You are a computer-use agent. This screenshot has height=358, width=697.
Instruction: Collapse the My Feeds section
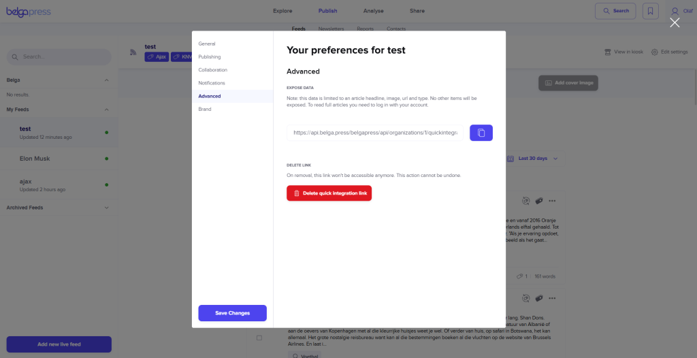click(106, 110)
